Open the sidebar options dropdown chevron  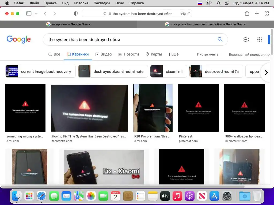[x=36, y=14]
